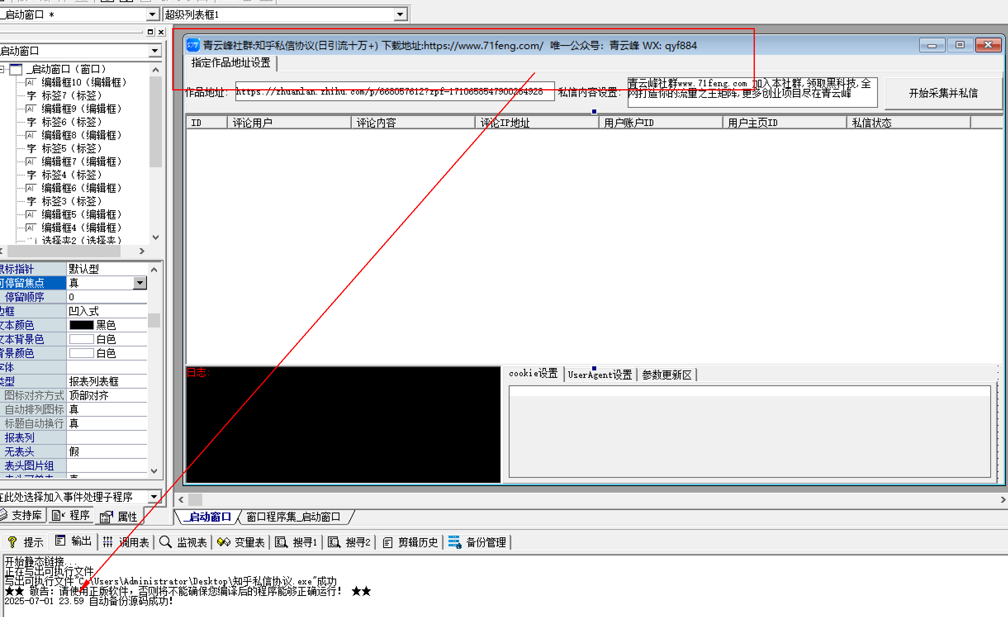Screen dimensions: 1008x617
Task: Click the 表头图片组 property row
Action: pyautogui.click(x=74, y=465)
